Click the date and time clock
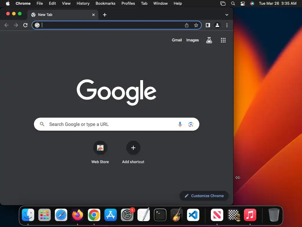This screenshot has height=227, width=302. click(x=278, y=3)
